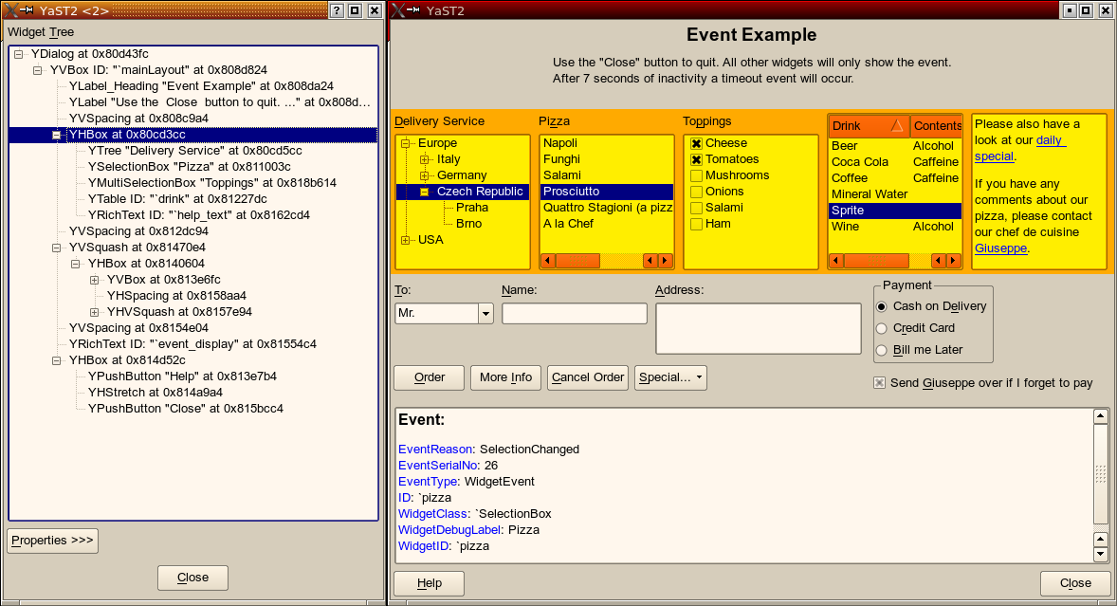
Task: Open the Special... menu button
Action: (670, 377)
